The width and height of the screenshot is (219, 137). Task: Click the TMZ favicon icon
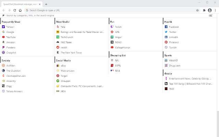pyautogui.click(x=166, y=89)
